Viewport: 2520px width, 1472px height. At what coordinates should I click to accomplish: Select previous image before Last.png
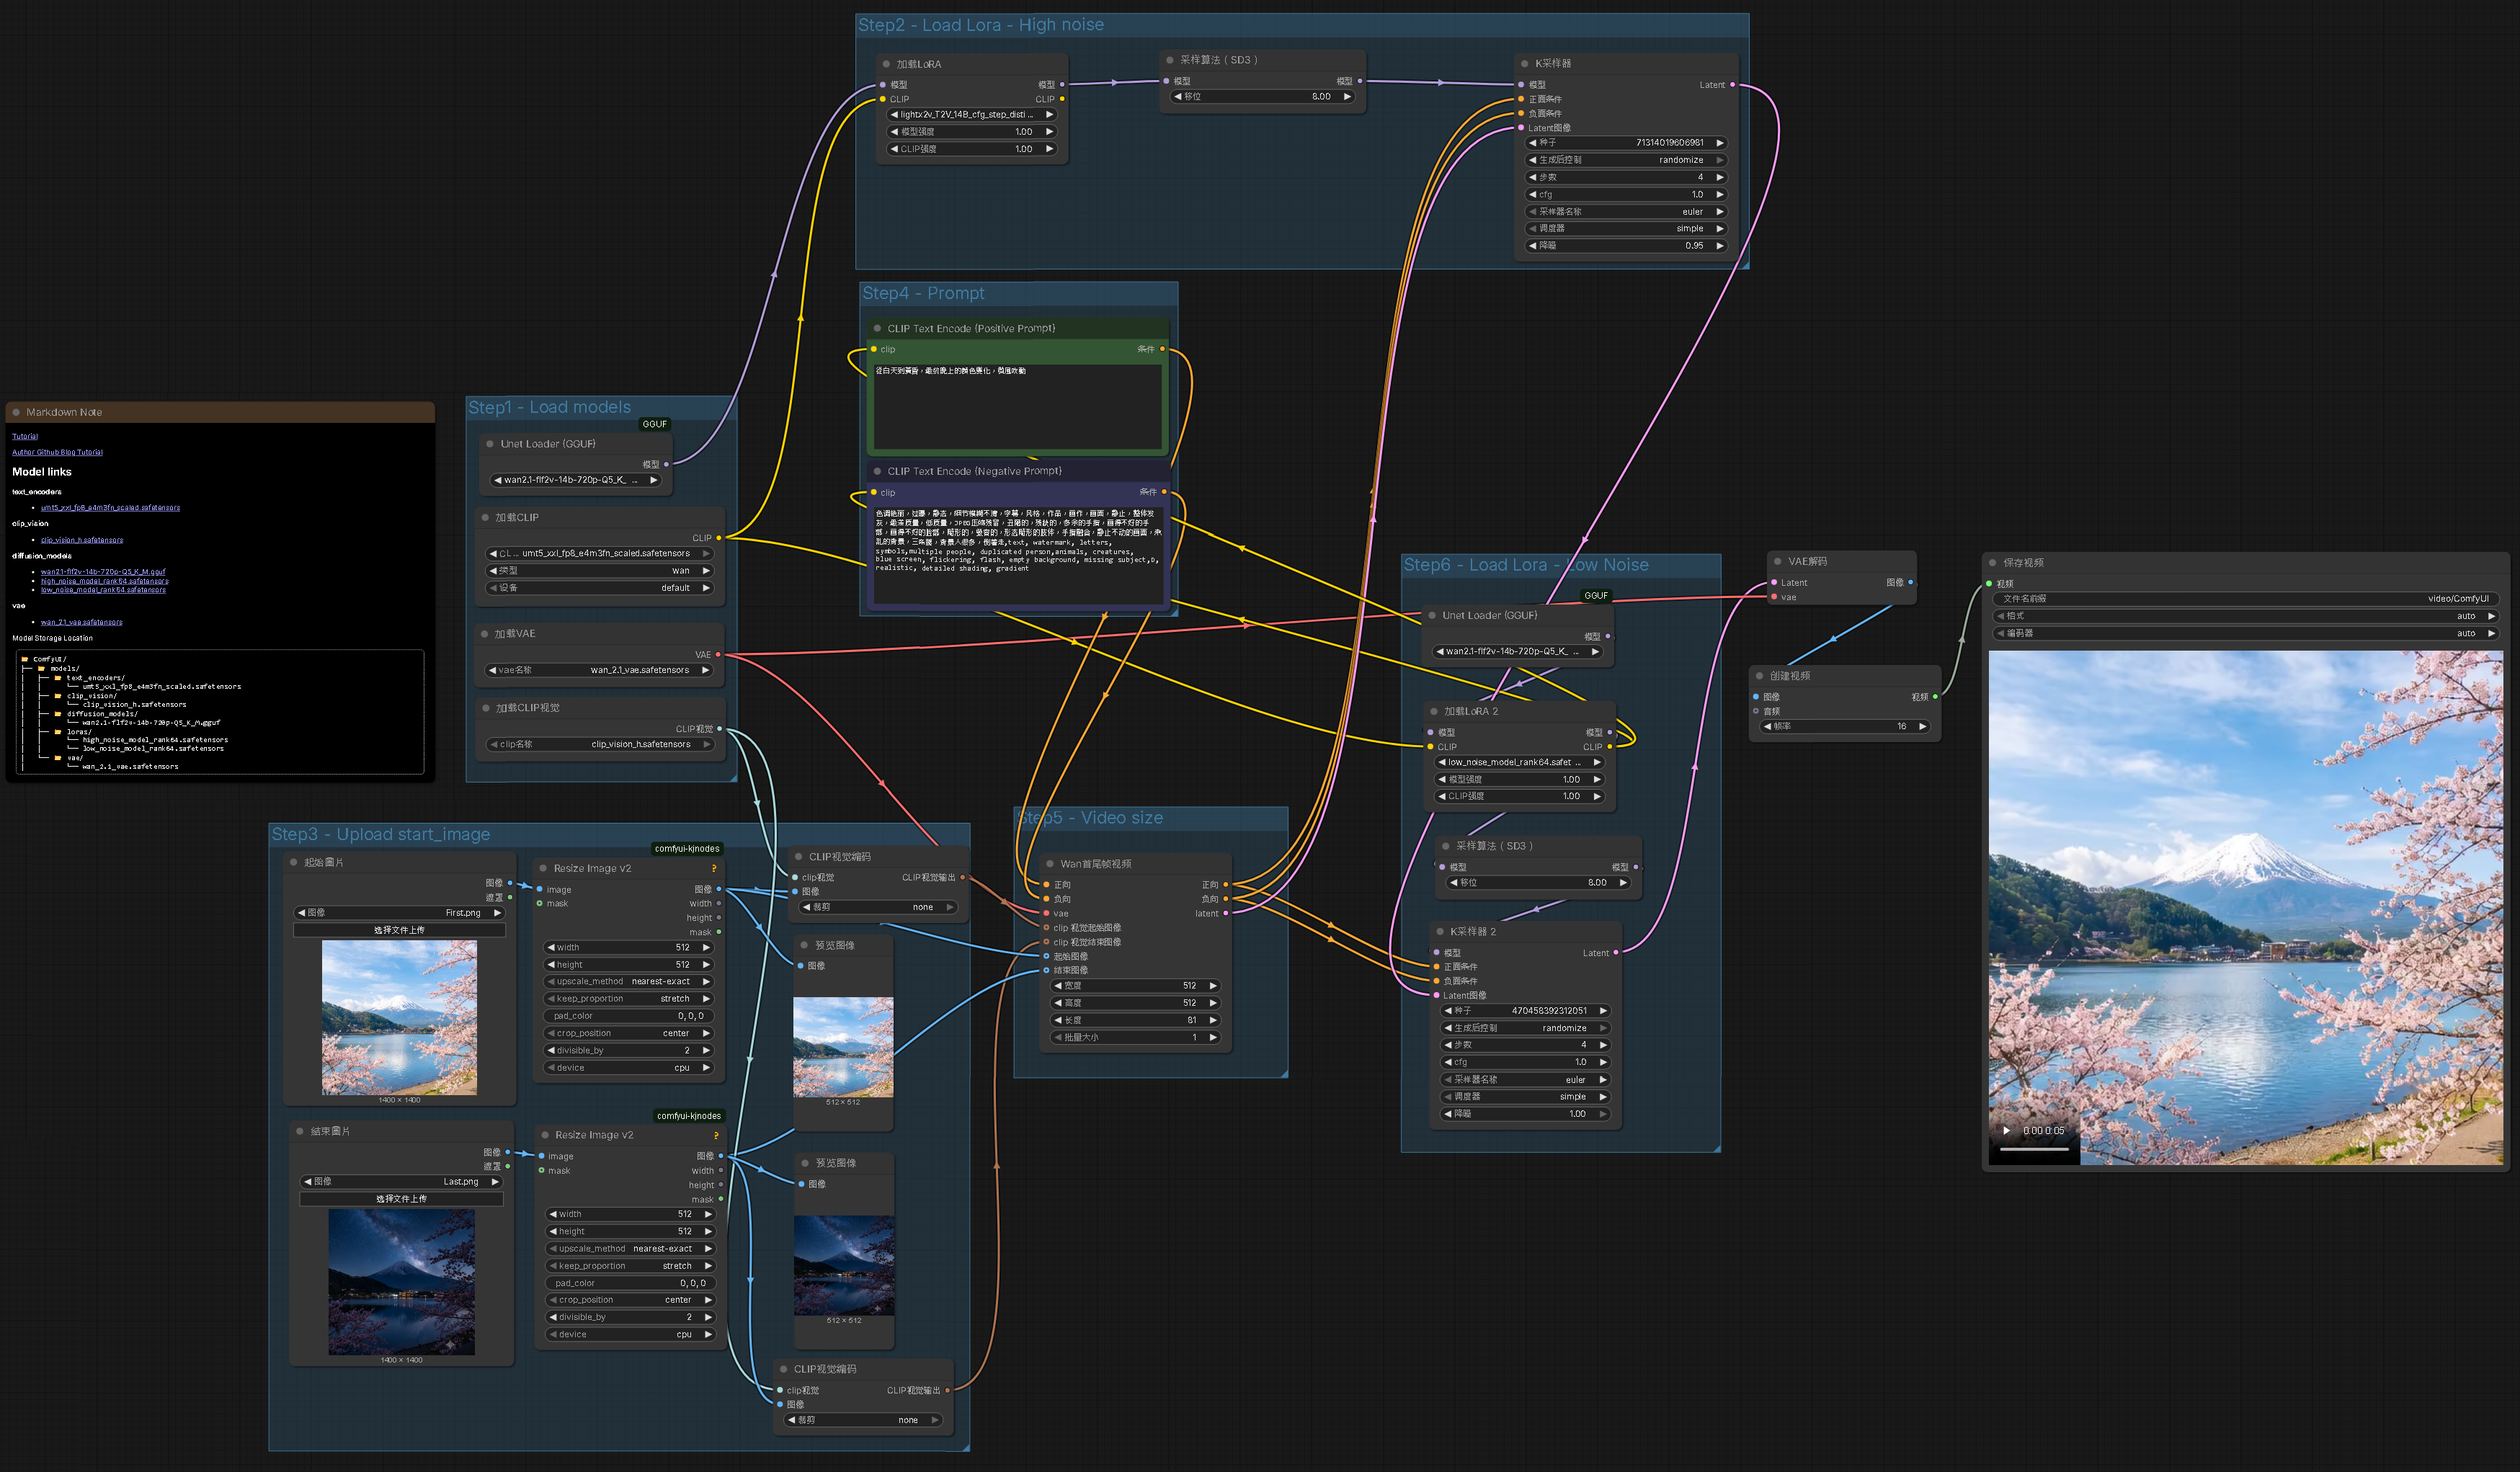(x=308, y=1182)
